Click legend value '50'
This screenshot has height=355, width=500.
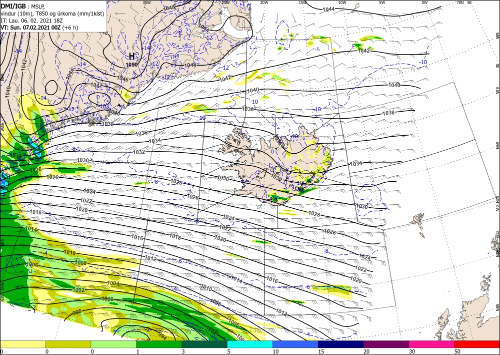[457, 351]
